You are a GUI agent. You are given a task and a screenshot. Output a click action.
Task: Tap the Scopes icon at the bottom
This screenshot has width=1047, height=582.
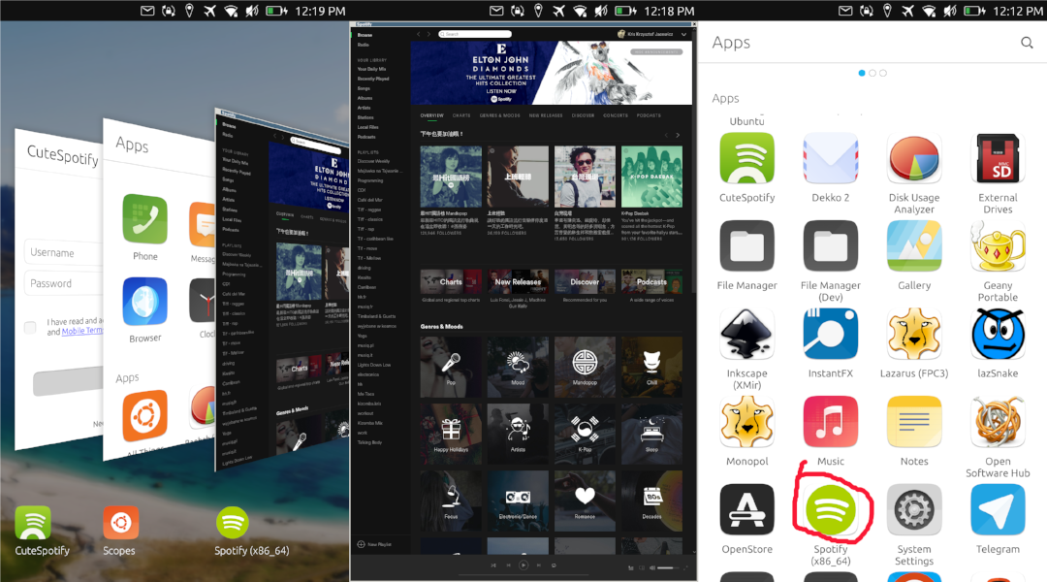(120, 523)
